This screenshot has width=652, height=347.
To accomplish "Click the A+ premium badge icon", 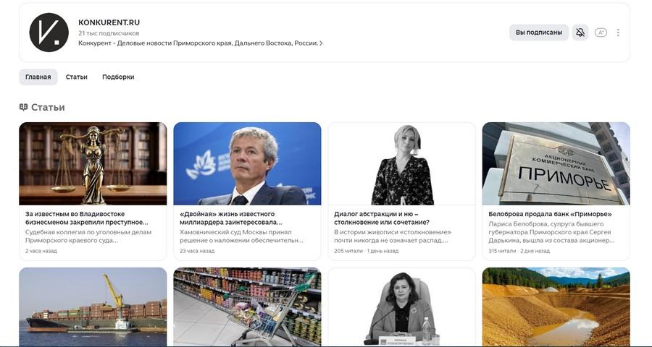I will coord(601,33).
